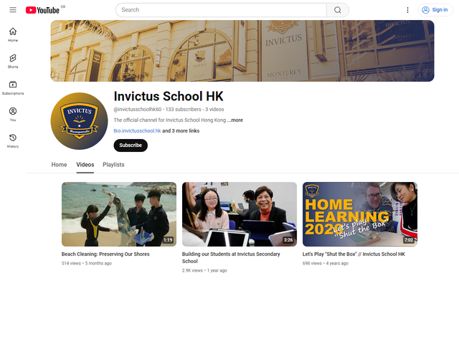
Task: Switch to the channel Home tab
Action: coord(59,165)
